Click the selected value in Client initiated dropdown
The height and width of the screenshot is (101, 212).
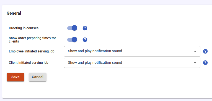[95, 63]
